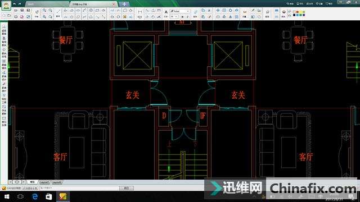Pick the white color swatch
This screenshot has width=360, height=202.
pyautogui.click(x=294, y=12)
